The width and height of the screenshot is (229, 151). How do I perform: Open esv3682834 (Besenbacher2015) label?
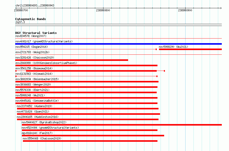tap(37, 79)
